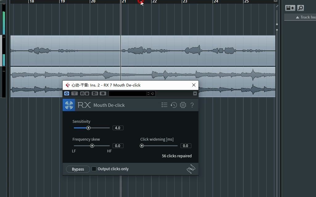Select the lower stereo audio event

tap(143, 82)
